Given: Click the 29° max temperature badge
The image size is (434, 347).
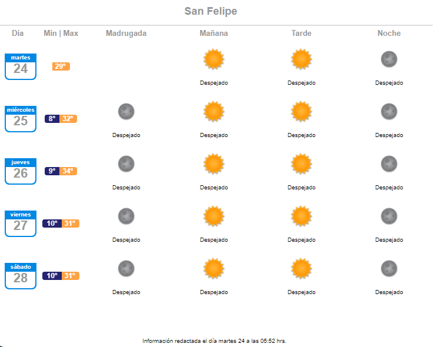Looking at the screenshot, I should click(x=61, y=66).
